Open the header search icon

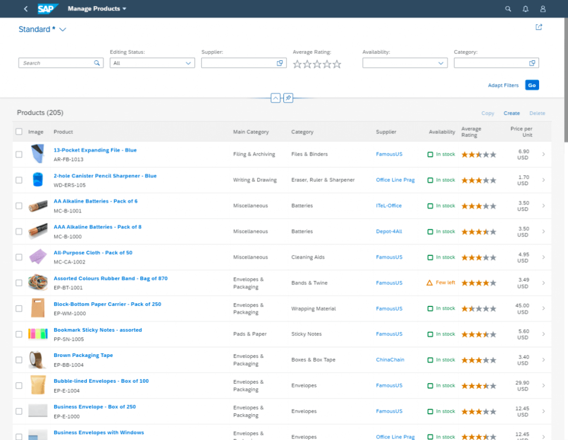(x=508, y=9)
